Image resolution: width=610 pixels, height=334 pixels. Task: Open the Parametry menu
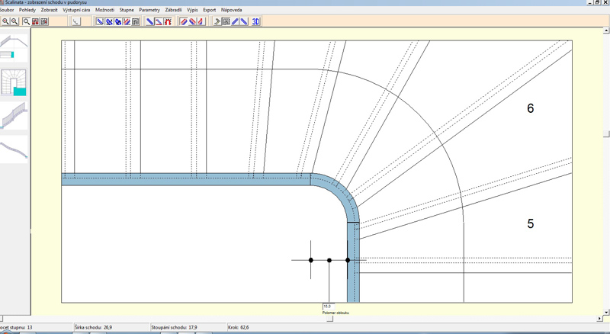click(149, 10)
